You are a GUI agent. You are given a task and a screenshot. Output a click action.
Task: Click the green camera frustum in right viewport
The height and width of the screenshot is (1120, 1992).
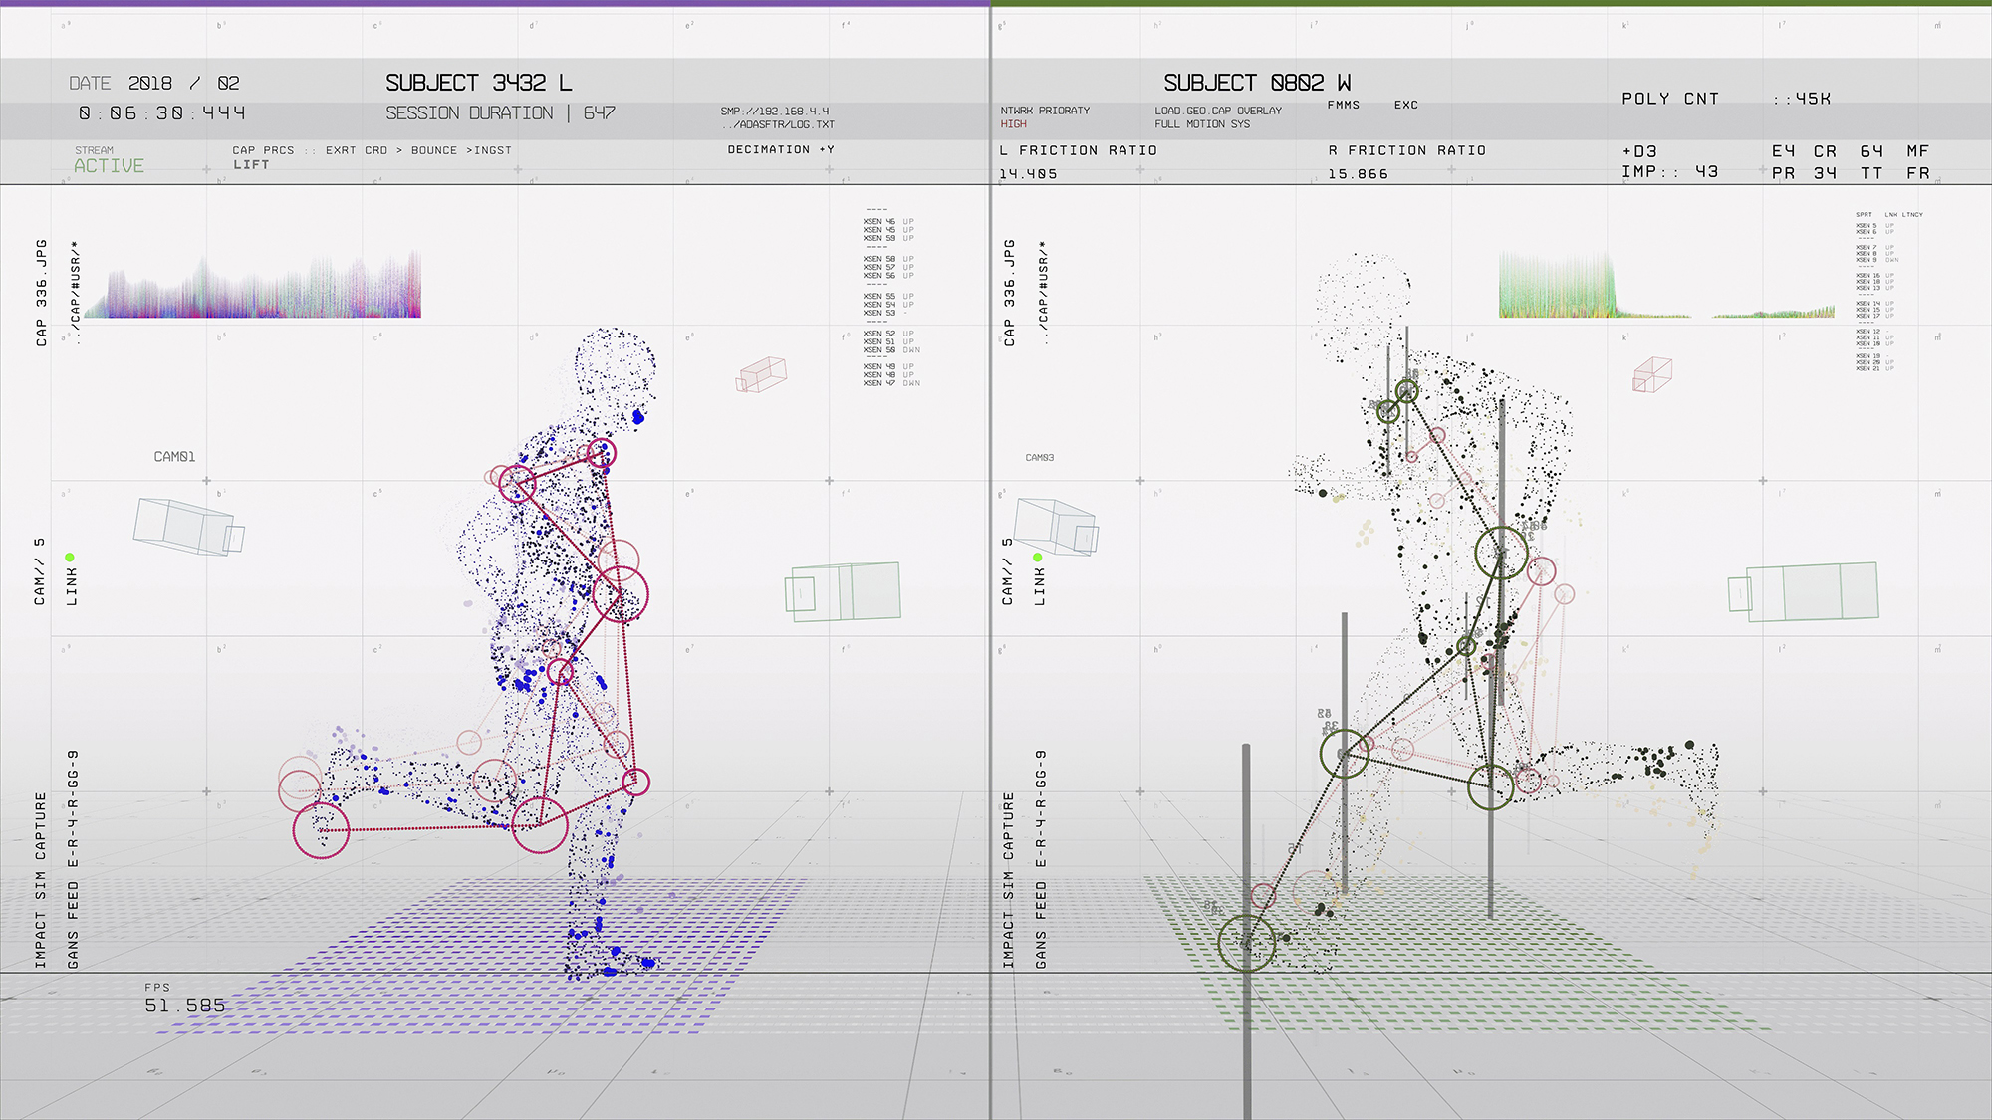click(1805, 591)
